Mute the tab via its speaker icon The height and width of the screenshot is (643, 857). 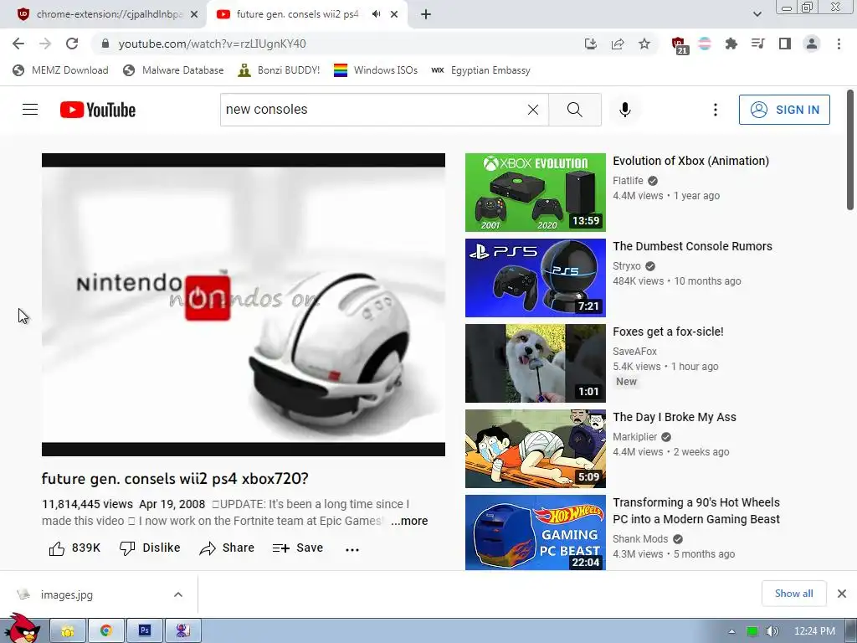[376, 14]
